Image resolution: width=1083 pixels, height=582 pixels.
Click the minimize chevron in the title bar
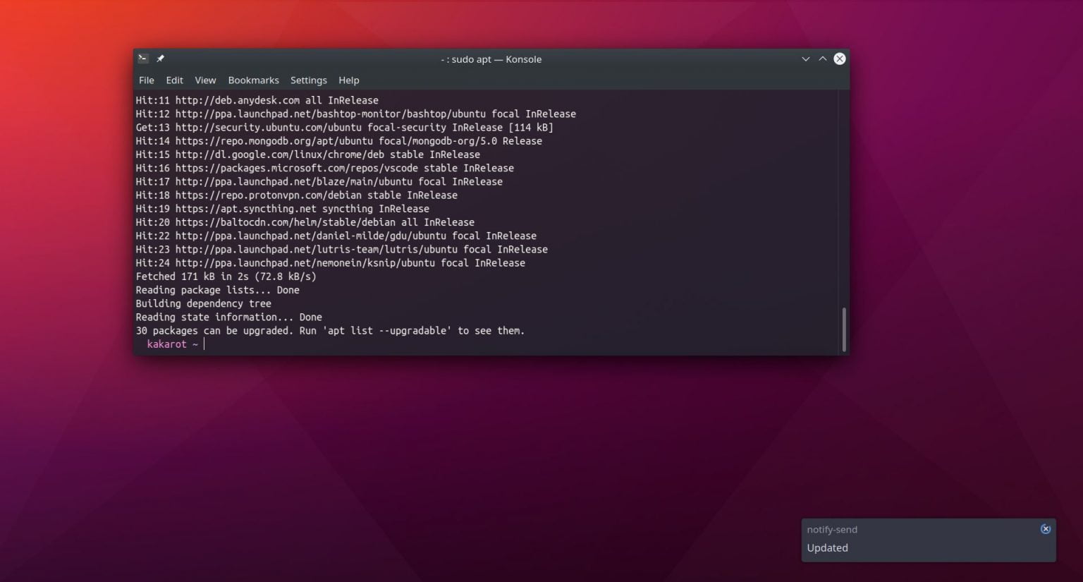pos(805,59)
